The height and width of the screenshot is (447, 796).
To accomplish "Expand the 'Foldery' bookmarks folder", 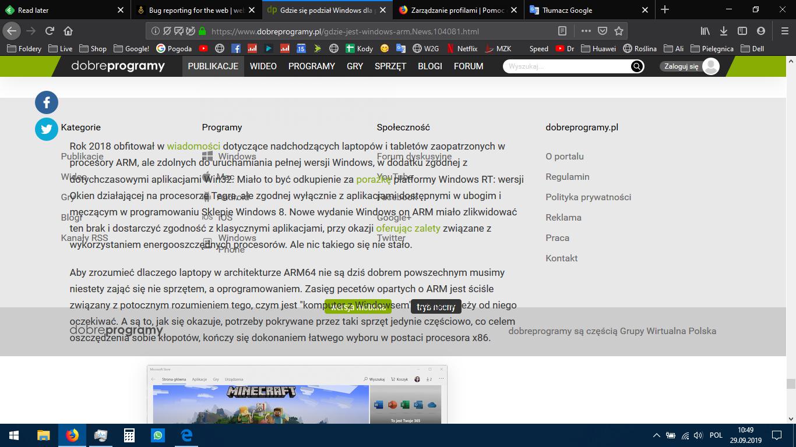I will coord(24,48).
